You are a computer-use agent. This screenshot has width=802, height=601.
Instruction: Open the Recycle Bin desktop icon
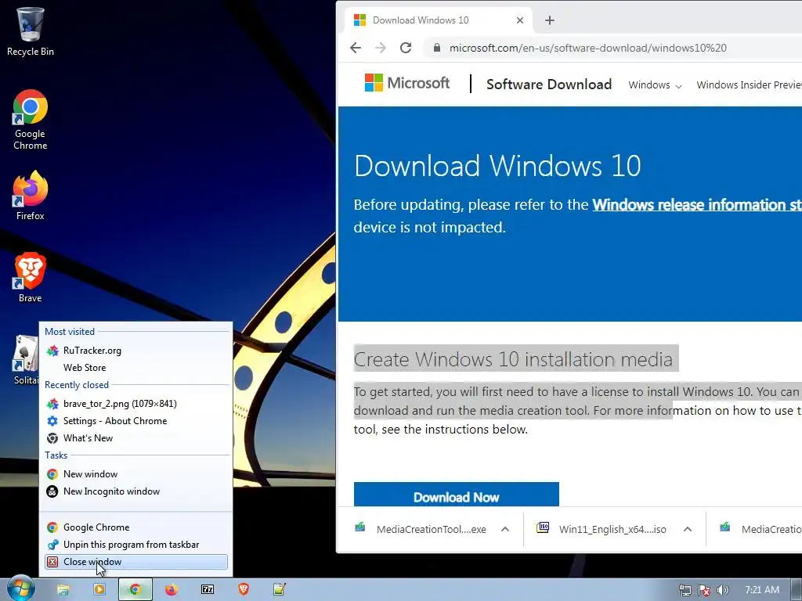tap(31, 31)
